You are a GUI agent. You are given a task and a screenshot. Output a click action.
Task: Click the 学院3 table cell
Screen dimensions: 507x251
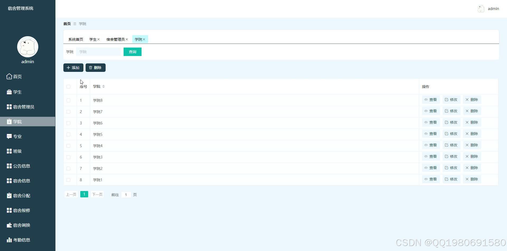coord(254,157)
